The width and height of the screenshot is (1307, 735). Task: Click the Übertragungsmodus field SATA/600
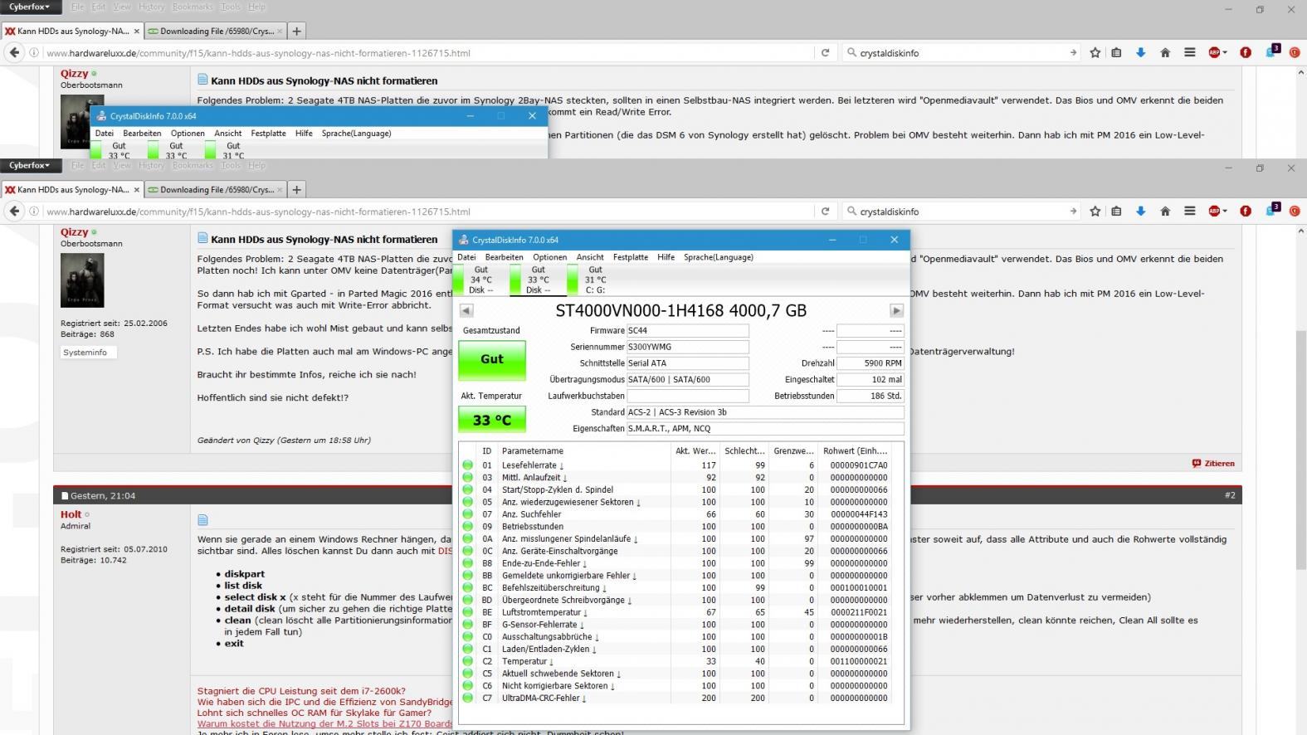[688, 379]
